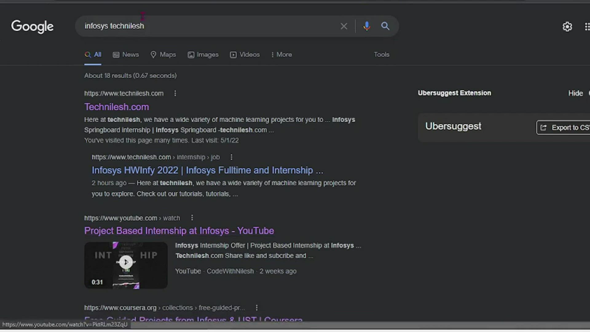Viewport: 590px width, 332px height.
Task: Play the Infosys internship video thumbnail
Action: point(126,262)
